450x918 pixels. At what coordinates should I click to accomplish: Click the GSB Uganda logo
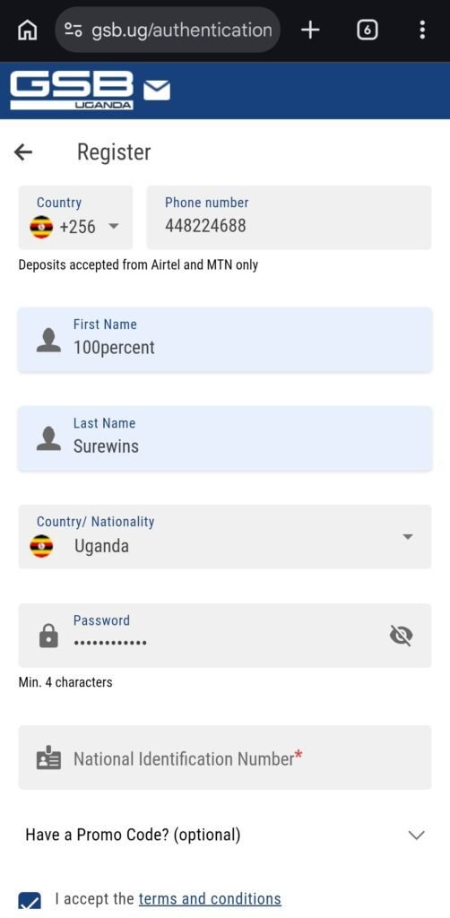pos(72,91)
